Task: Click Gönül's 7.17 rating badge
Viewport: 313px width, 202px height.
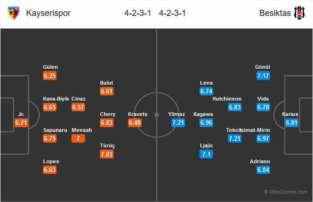Action: coord(263,76)
